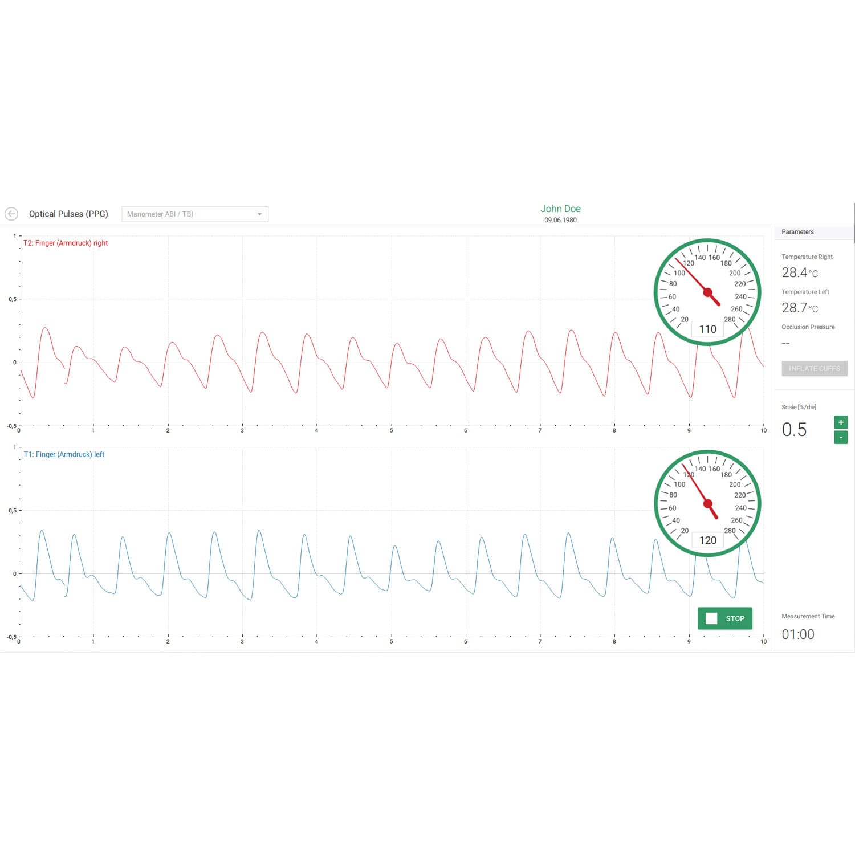Click the back arrow icon

[11, 214]
